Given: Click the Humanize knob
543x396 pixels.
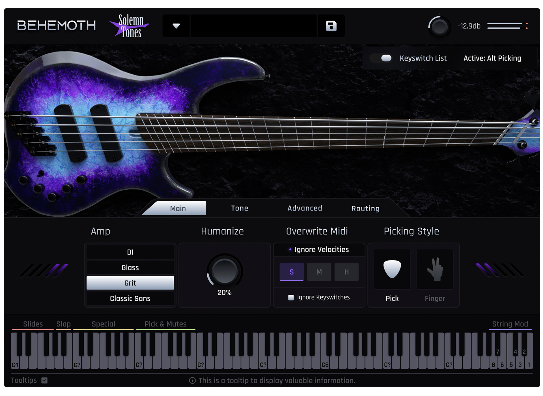Looking at the screenshot, I should [x=225, y=271].
